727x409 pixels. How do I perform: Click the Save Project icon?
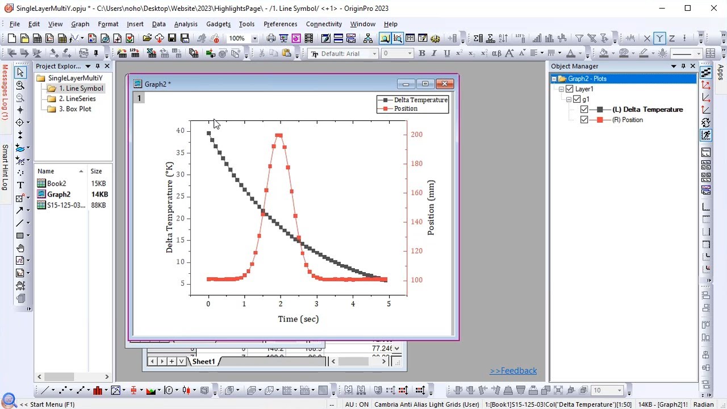172,39
